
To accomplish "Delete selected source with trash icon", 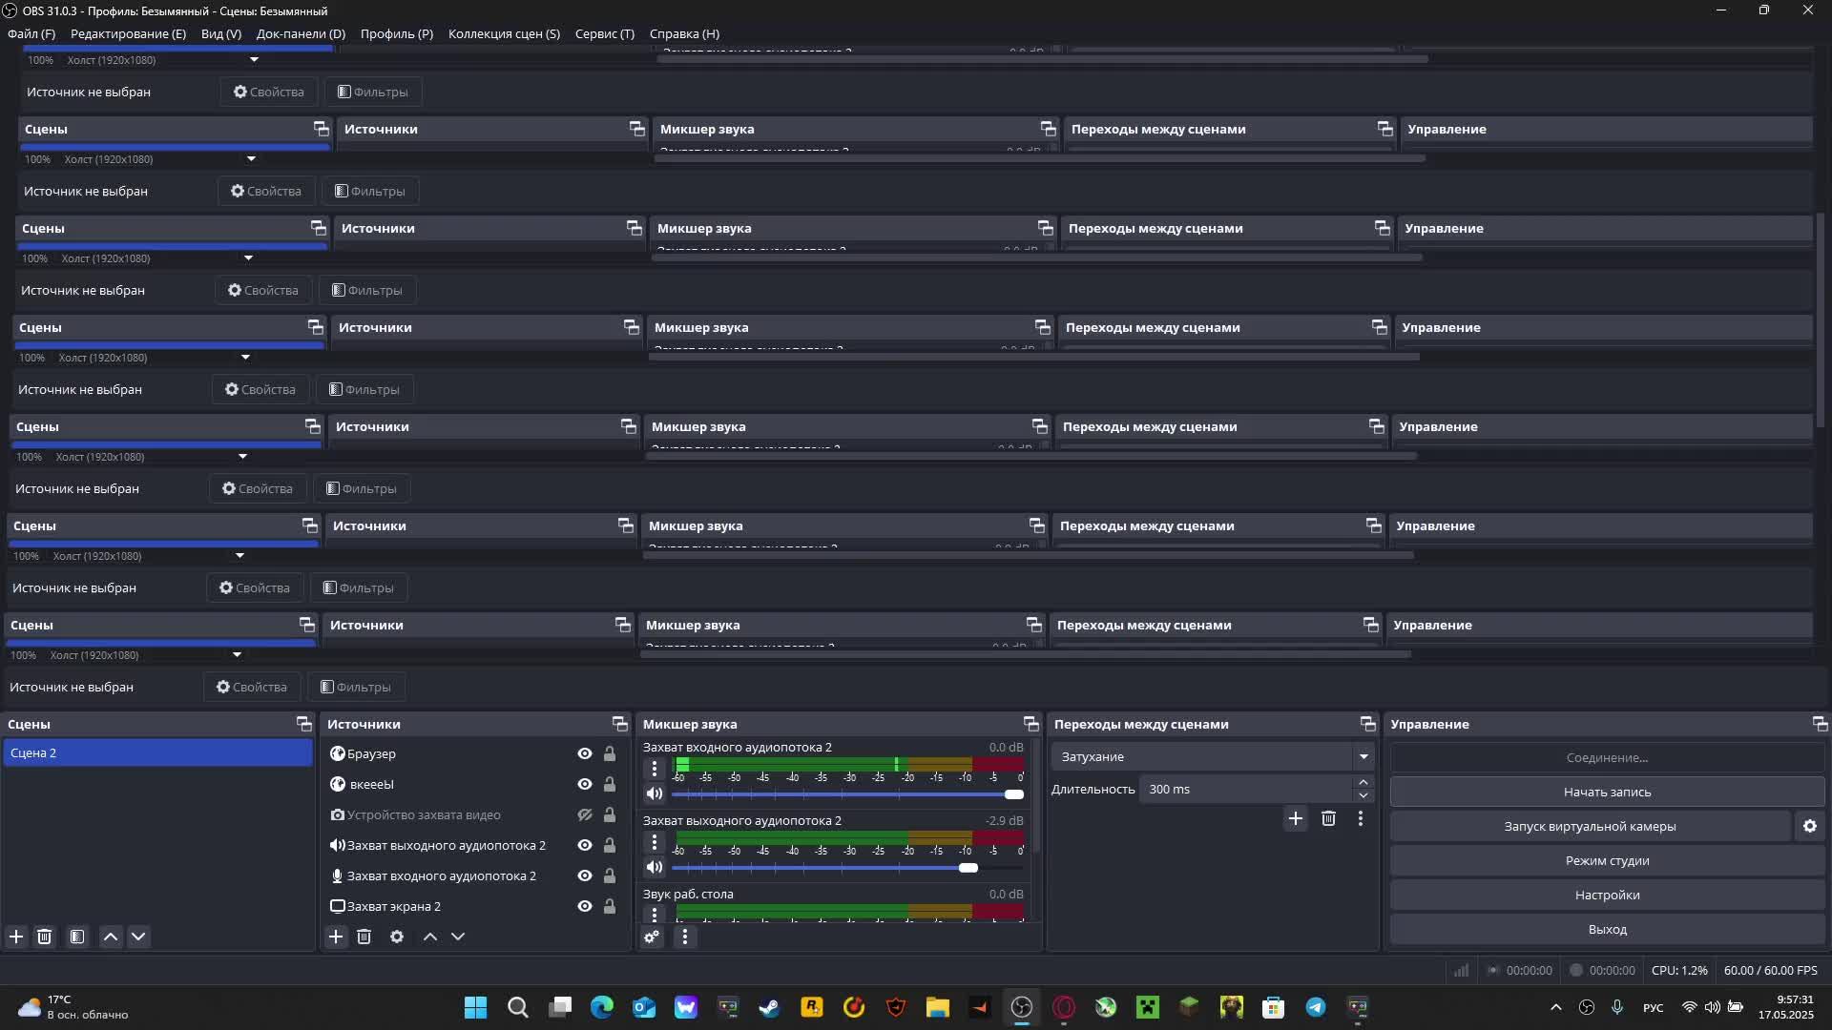I will pyautogui.click(x=364, y=937).
